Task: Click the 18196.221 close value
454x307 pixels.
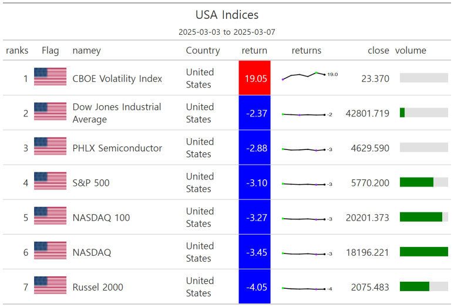Action: (368, 252)
